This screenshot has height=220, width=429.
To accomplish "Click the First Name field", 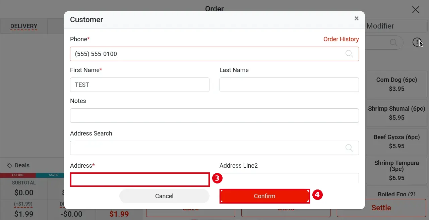I will click(x=140, y=85).
